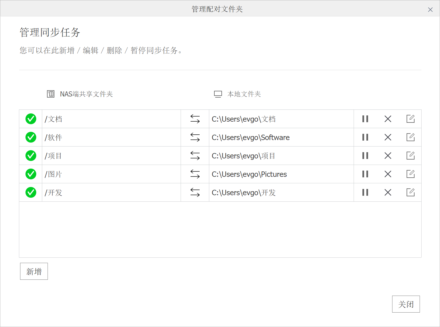Click sync direction arrows for /项目 row
Viewport: 440px width, 327px height.
195,156
